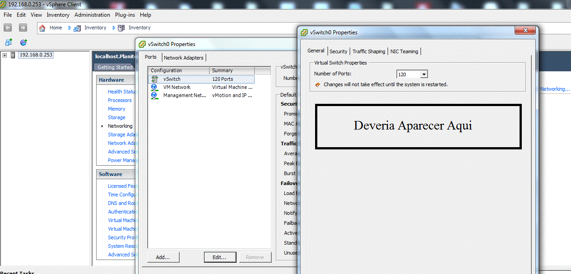Screen dimensions: 571x274
Task: Open the Administration menu
Action: pos(92,14)
